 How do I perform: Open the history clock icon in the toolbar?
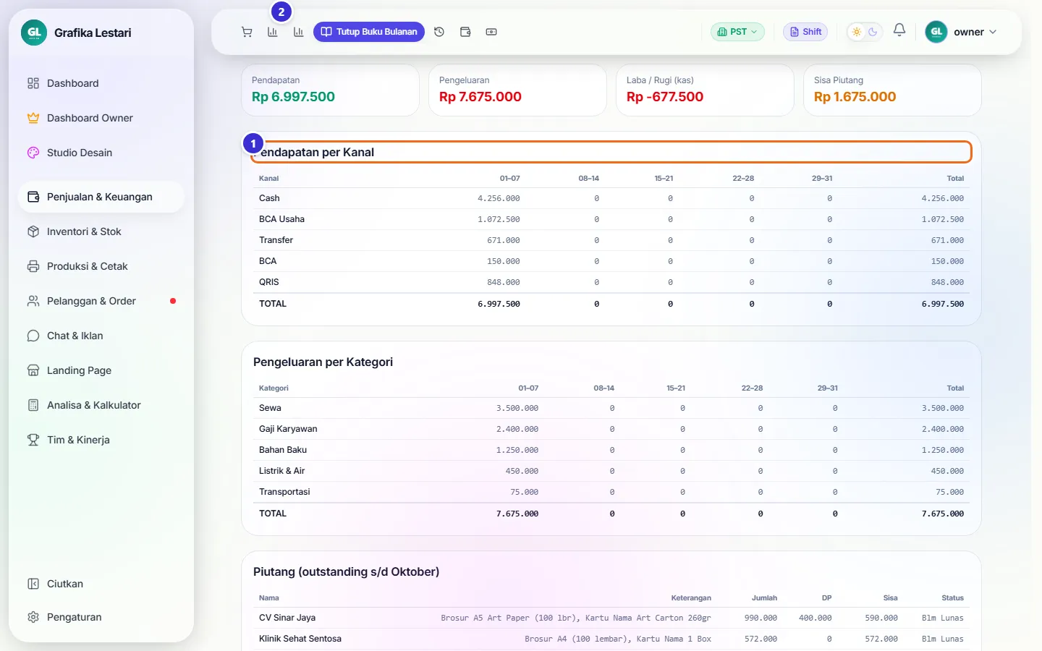pyautogui.click(x=439, y=32)
